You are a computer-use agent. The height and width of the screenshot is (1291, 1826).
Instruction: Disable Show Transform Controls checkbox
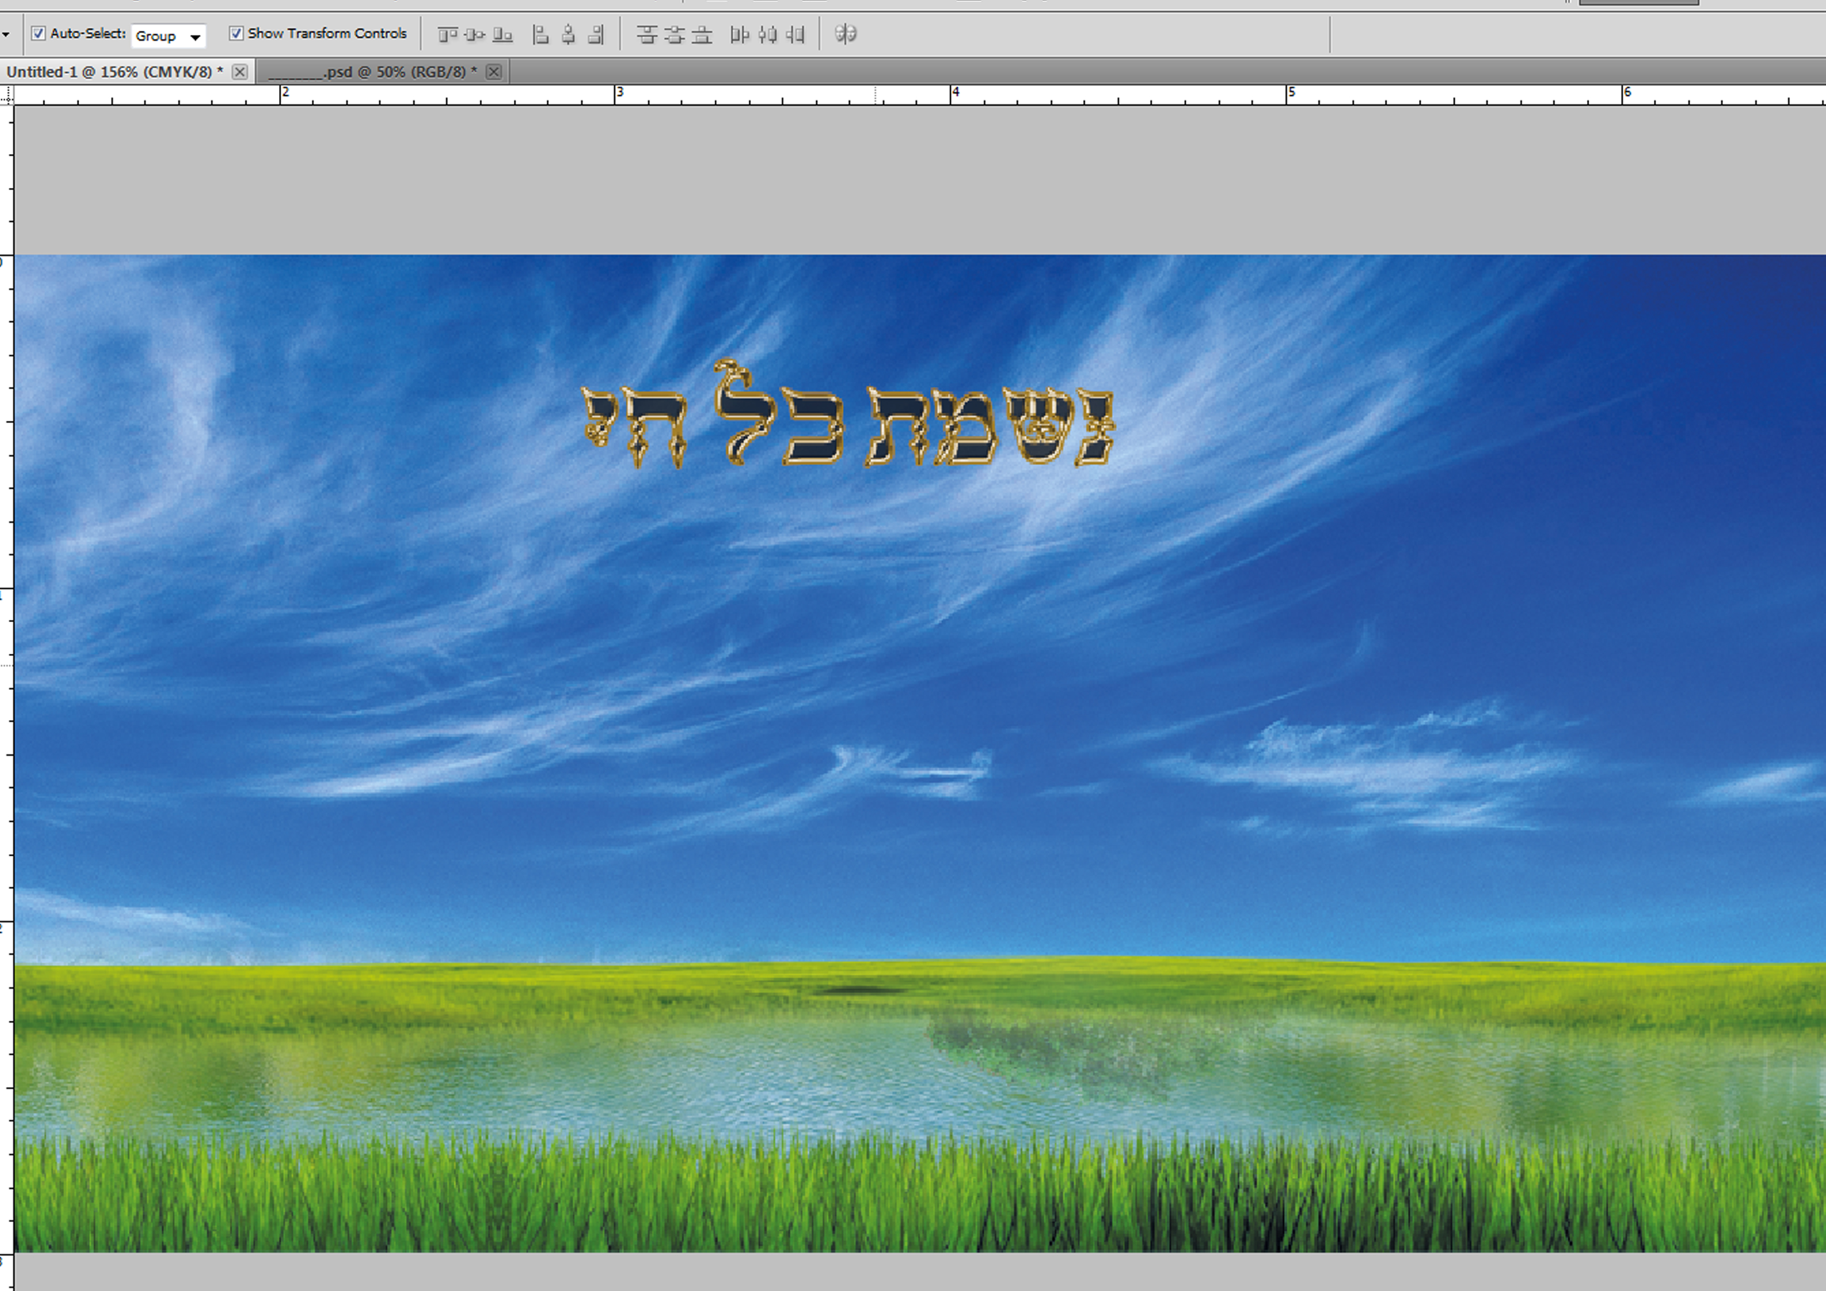click(x=236, y=33)
